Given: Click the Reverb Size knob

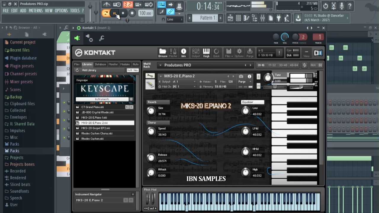Looking at the screenshot, I should coord(151,111).
